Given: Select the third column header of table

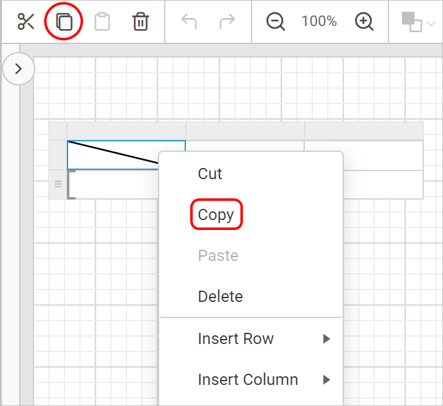Looking at the screenshot, I should [x=364, y=131].
